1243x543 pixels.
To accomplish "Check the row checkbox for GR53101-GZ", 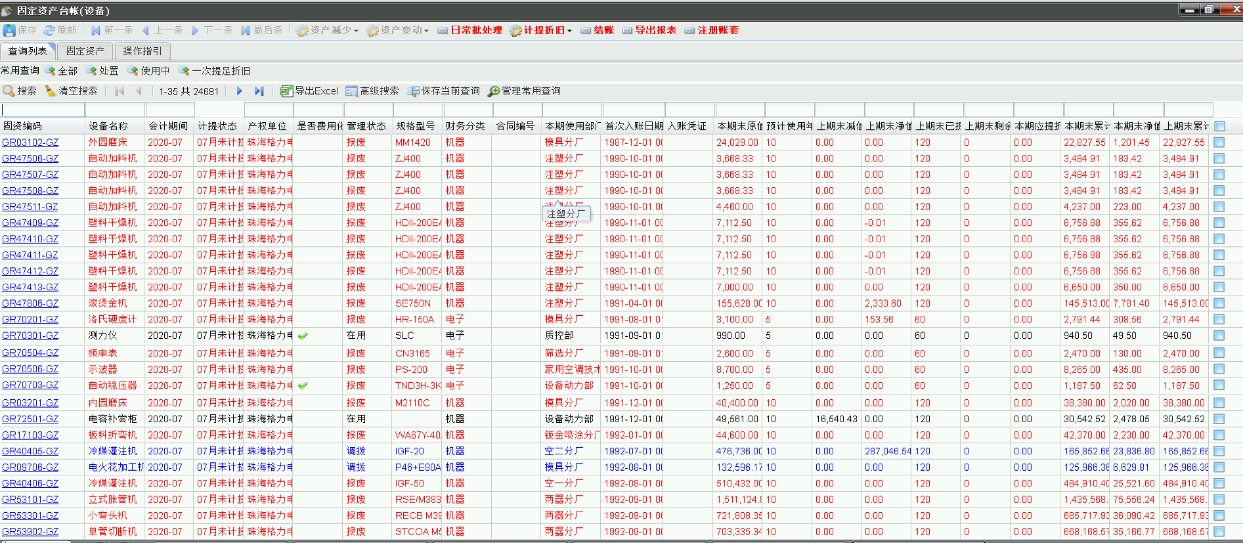I will [1219, 500].
